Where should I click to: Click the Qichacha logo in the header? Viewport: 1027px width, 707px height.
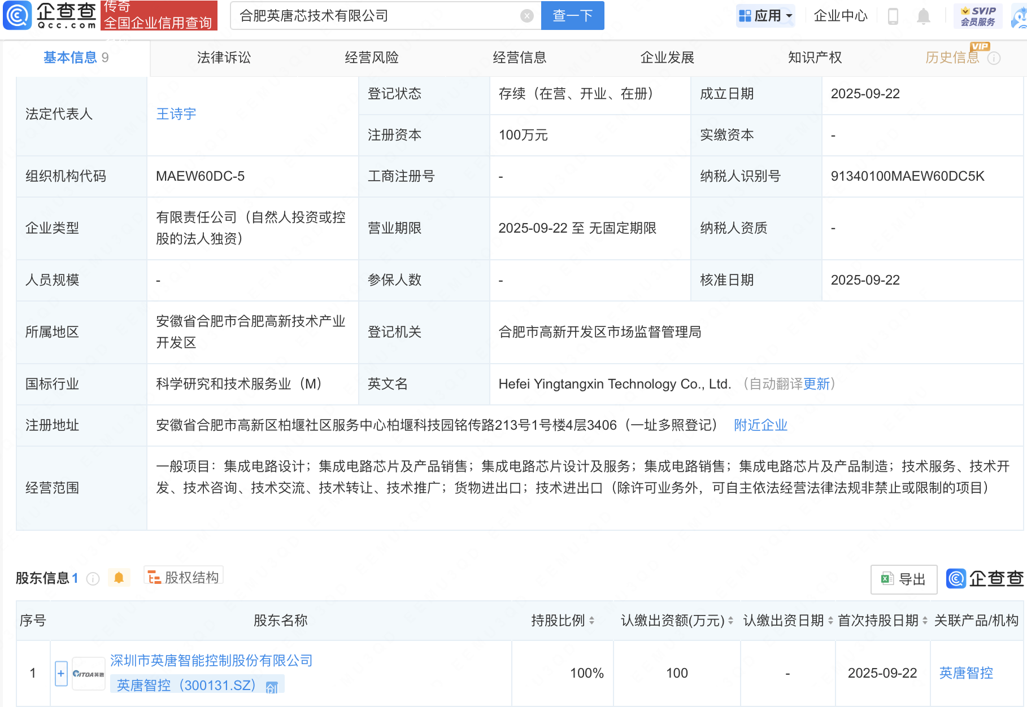coord(50,15)
